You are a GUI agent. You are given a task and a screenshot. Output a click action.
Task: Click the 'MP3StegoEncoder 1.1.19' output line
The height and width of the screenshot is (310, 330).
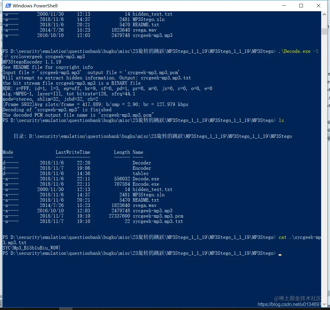32,62
